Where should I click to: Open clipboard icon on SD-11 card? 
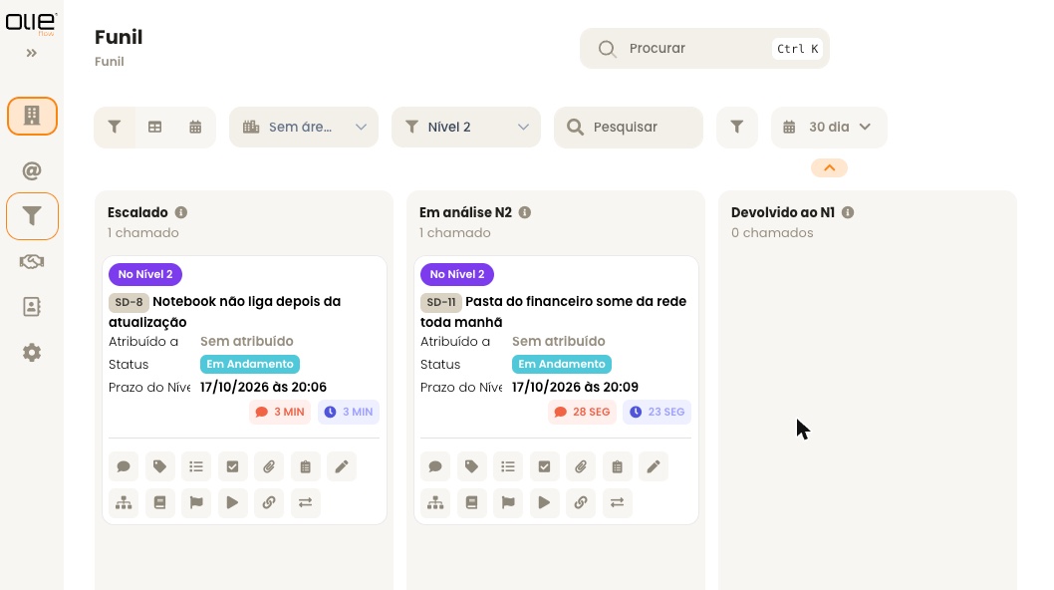617,466
